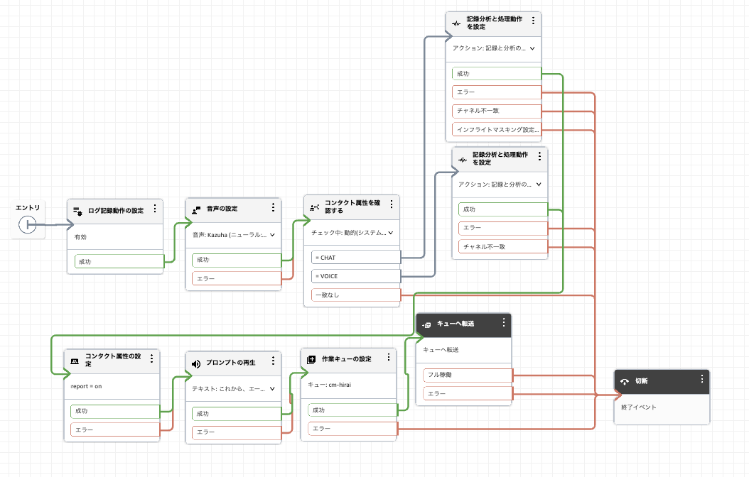Viewport: 749px width, 477px height.
Task: Open kebab menu of 作業キューの設定 block
Action: click(x=389, y=357)
